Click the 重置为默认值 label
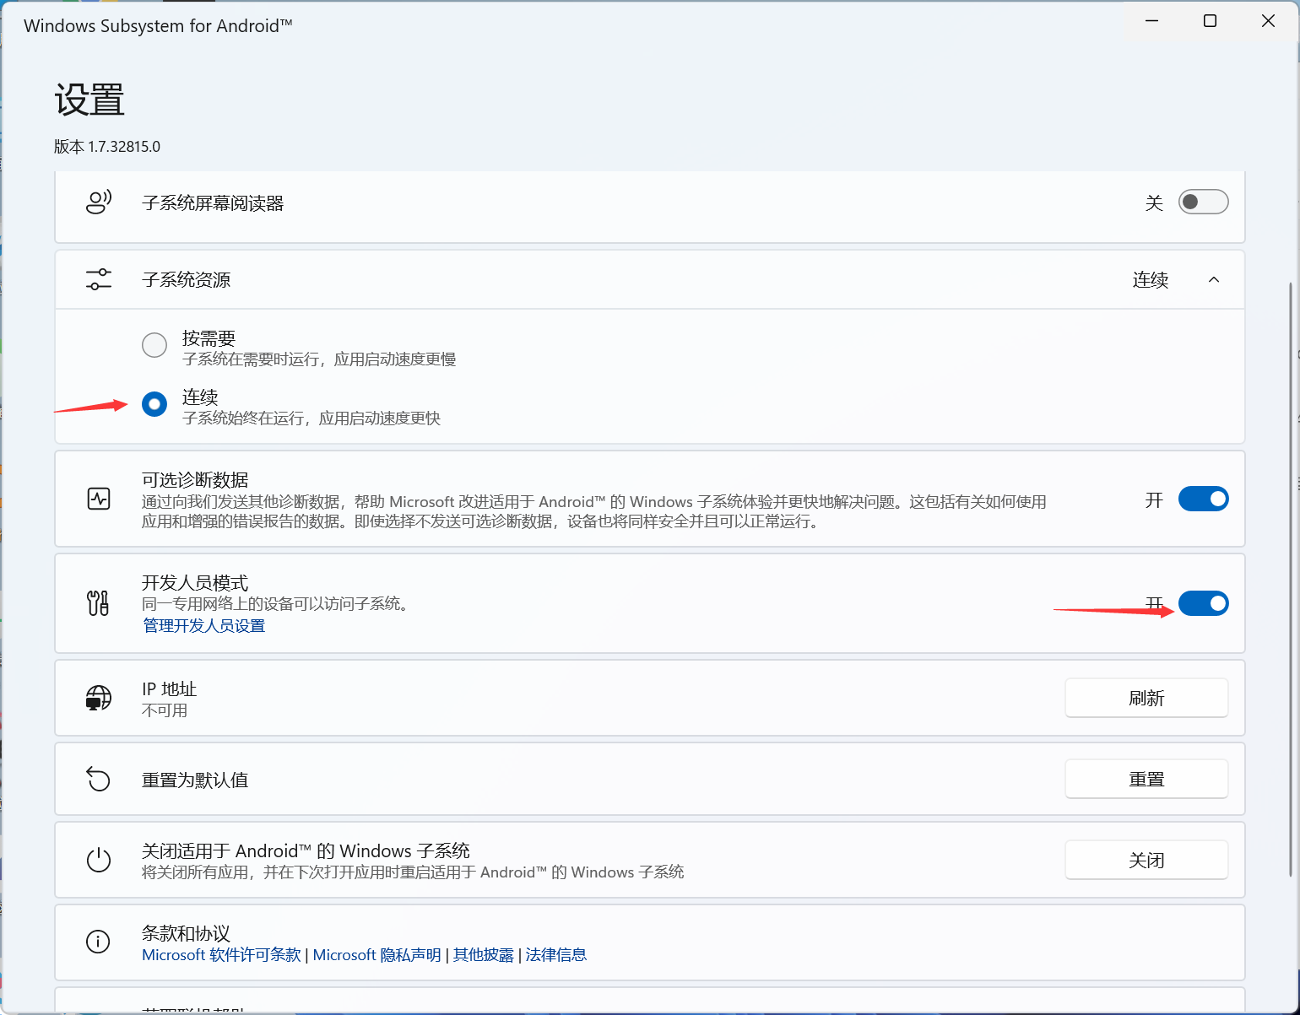 pos(195,780)
